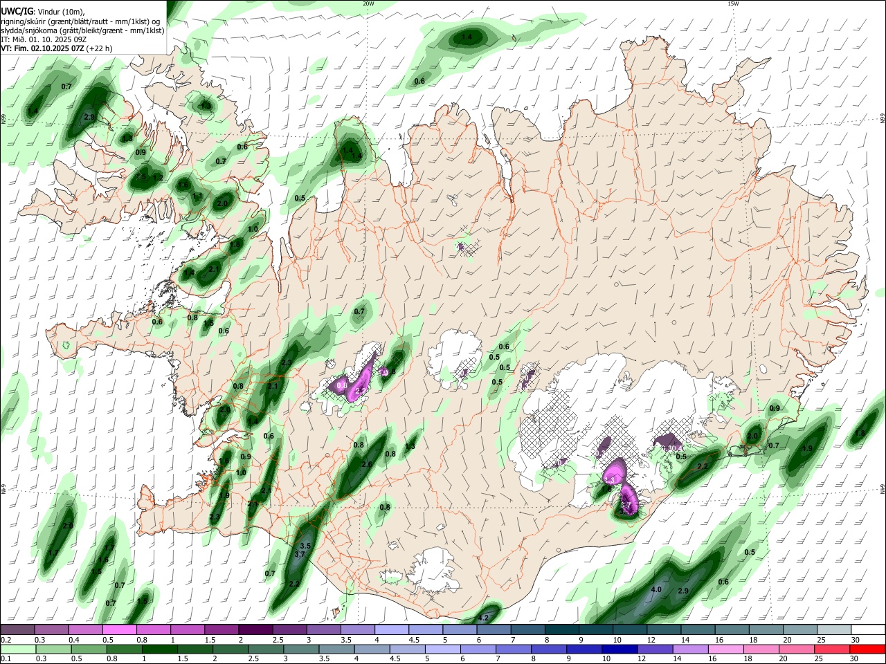Screen dimensions: 886x664
Task: Click the darkest blue rain legend swatch labelled 10
Action: pos(618,649)
